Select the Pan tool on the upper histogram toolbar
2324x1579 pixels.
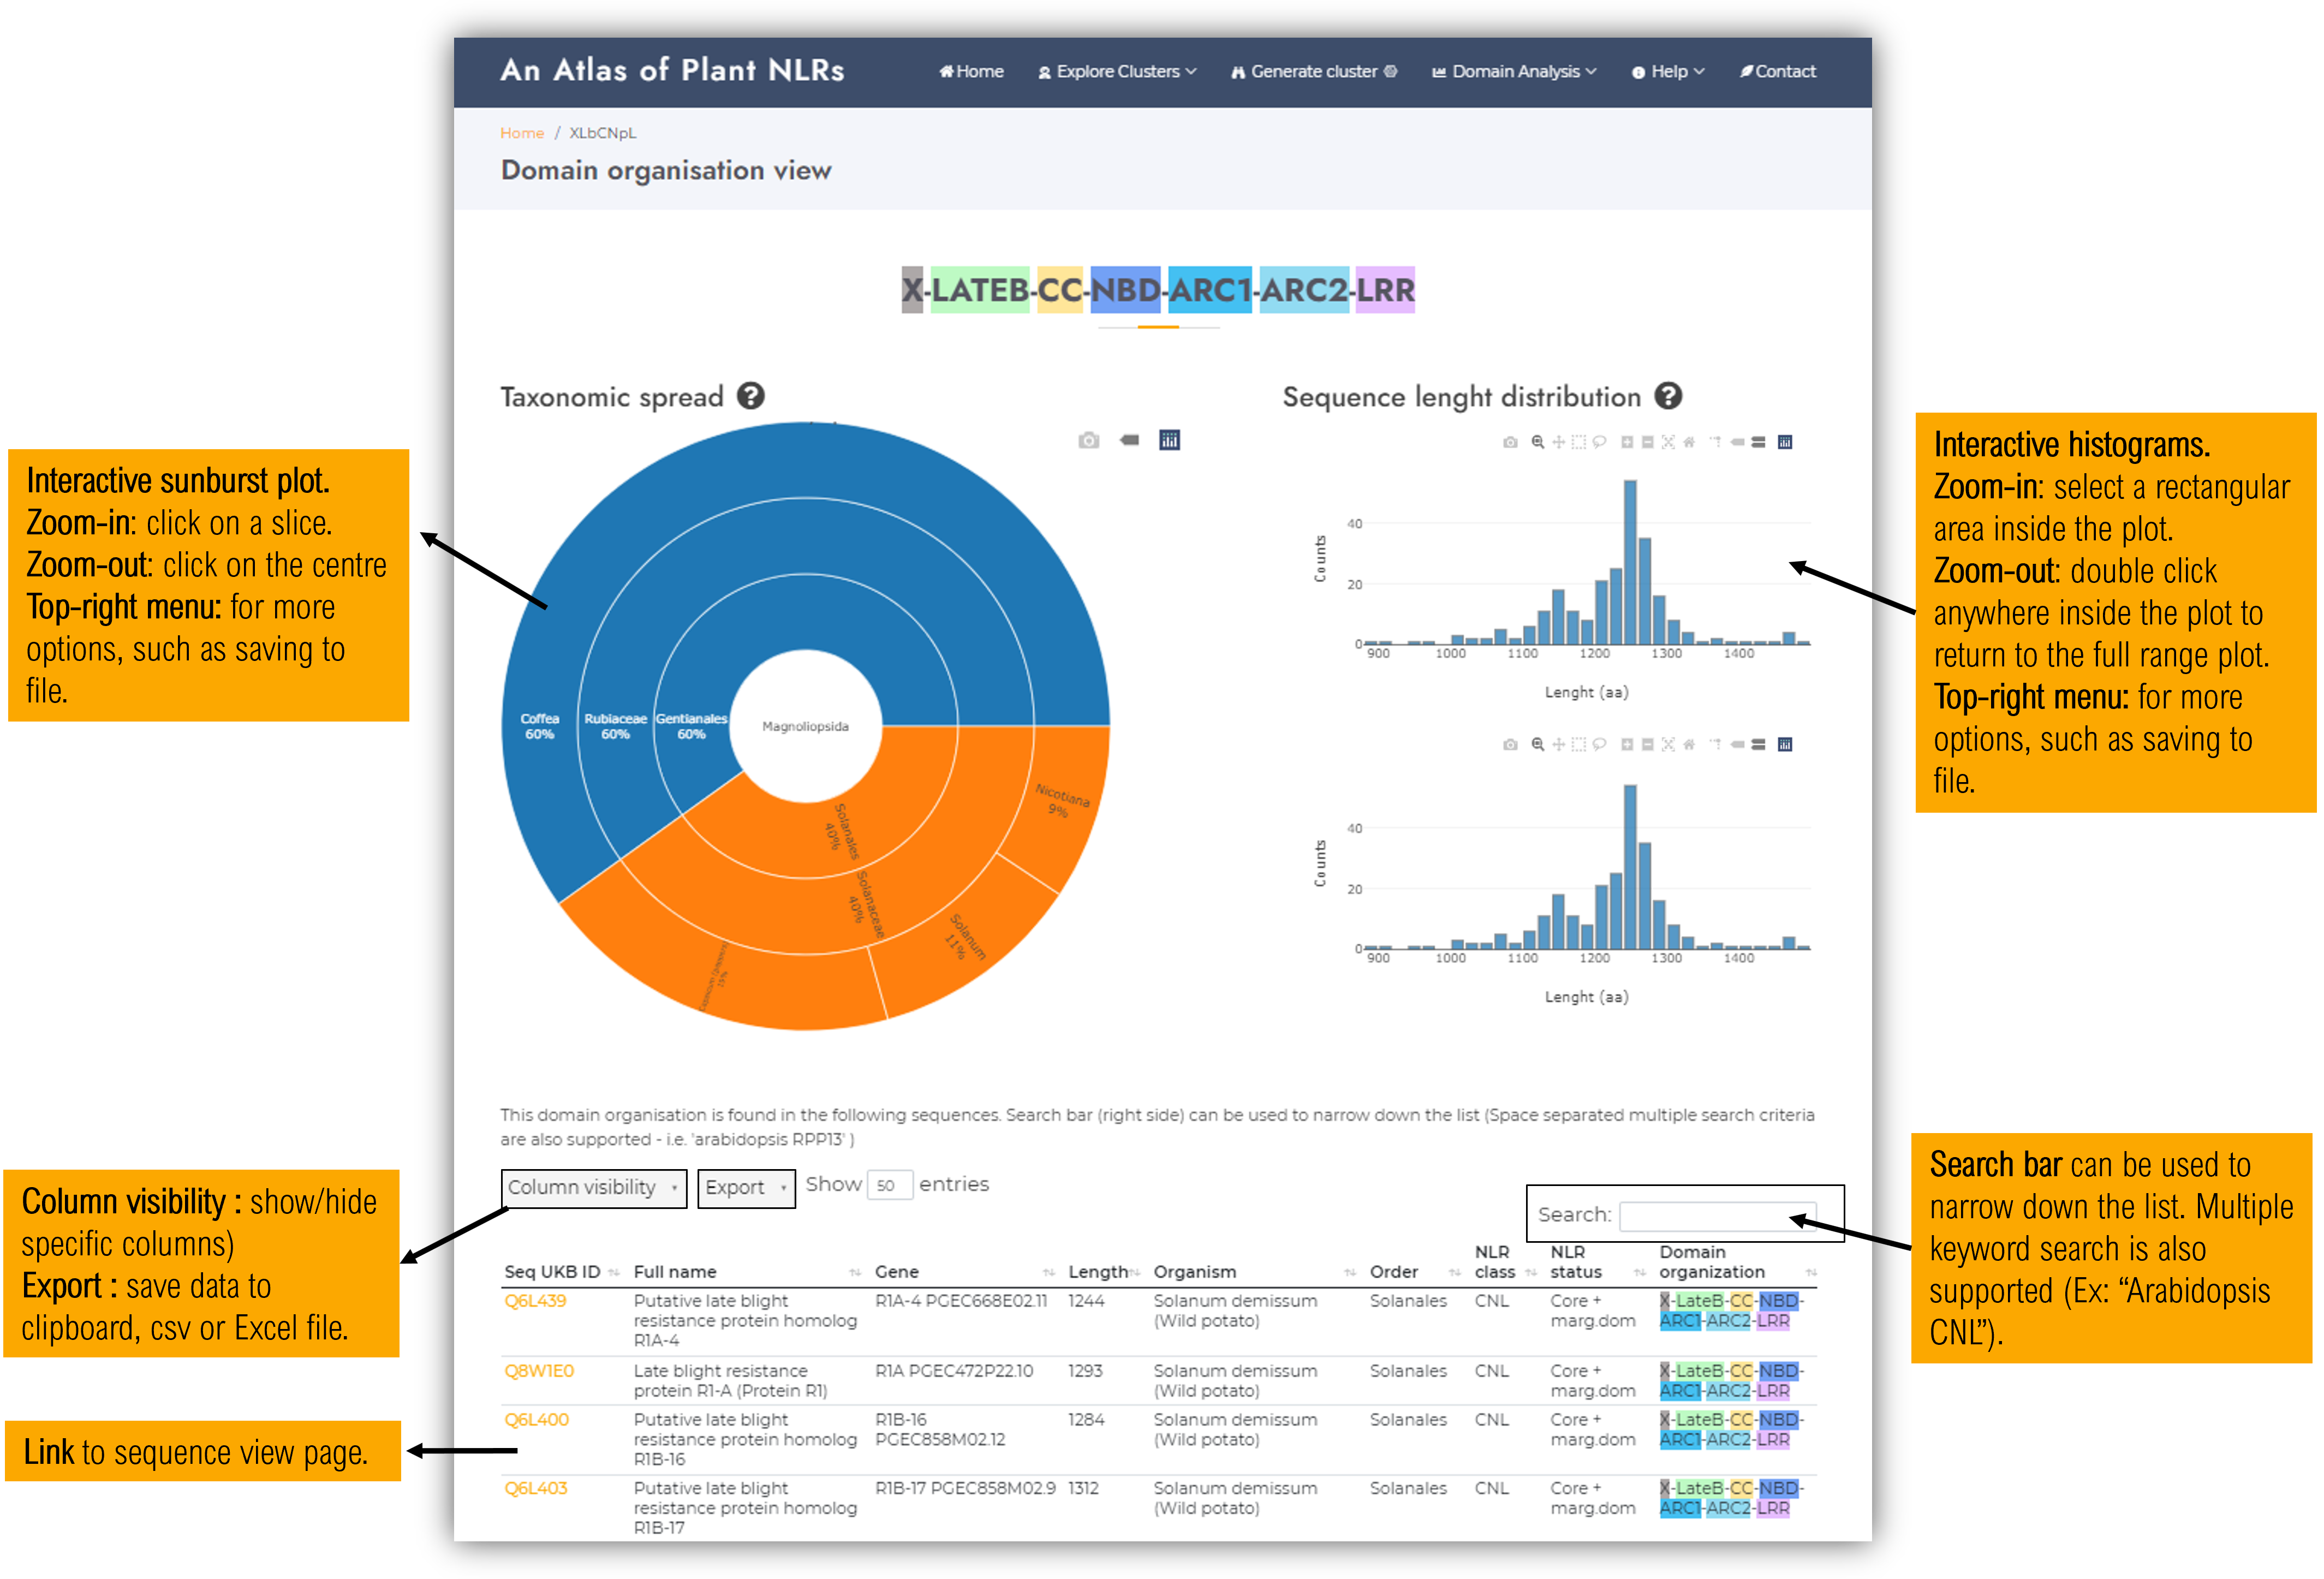coord(1559,442)
